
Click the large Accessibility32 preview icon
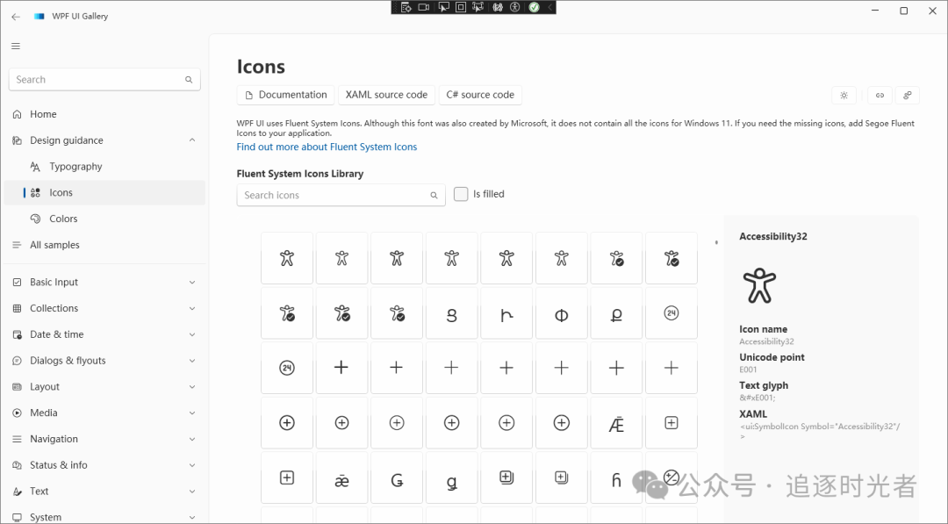point(759,285)
